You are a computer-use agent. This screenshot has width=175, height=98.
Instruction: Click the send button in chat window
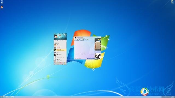click(92, 59)
